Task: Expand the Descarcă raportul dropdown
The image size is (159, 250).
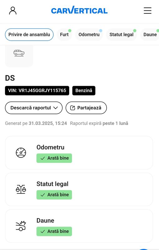Action: pyautogui.click(x=34, y=108)
